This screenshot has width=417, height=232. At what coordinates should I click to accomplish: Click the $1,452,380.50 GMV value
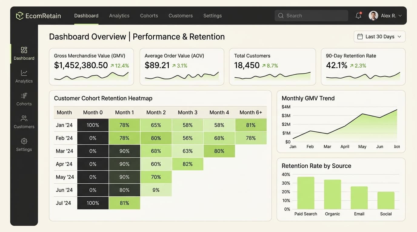click(81, 65)
